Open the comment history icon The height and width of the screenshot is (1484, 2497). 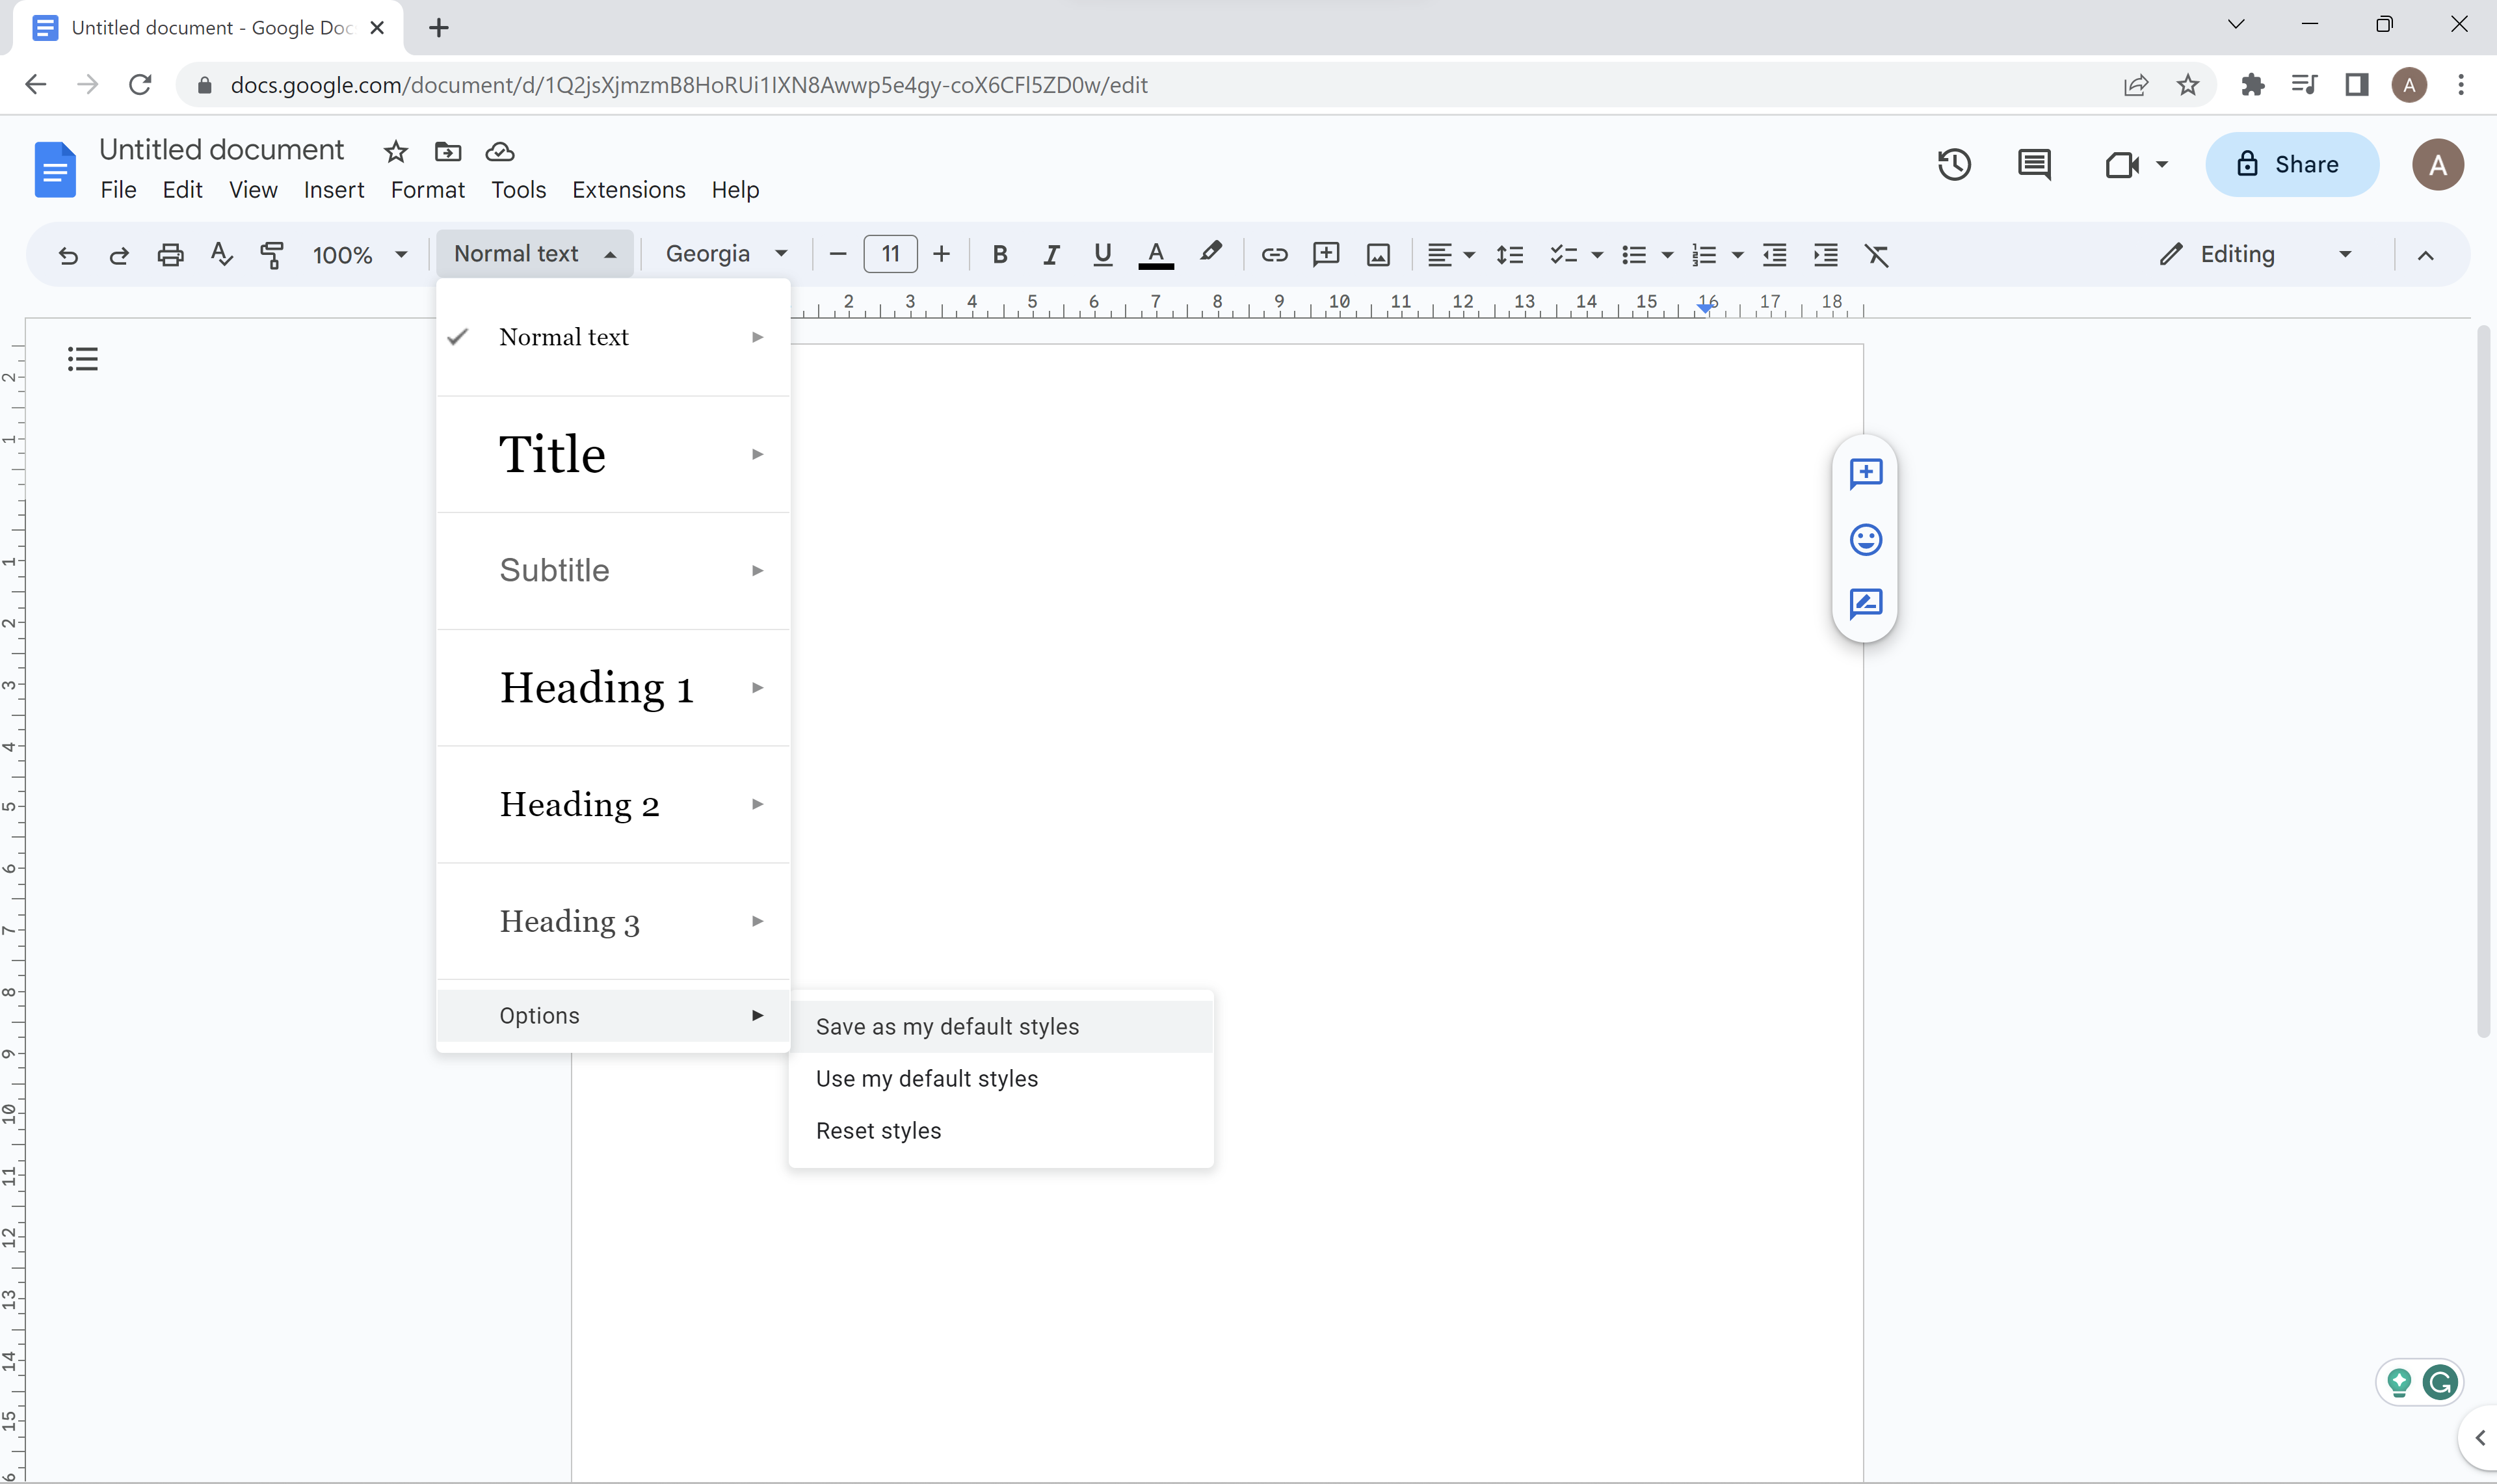(2034, 164)
